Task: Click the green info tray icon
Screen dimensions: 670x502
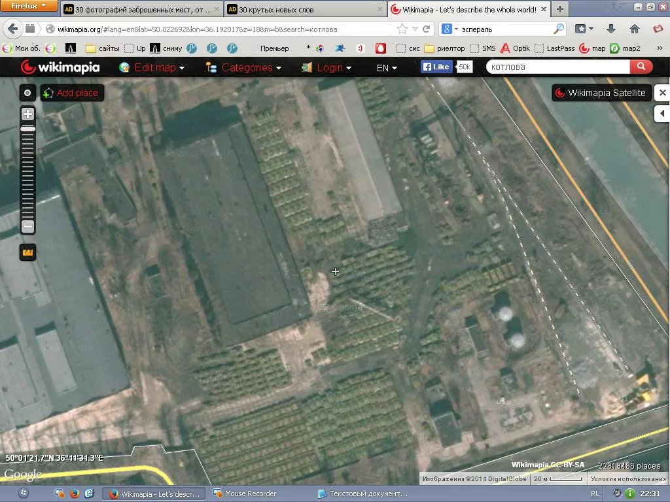Action: coord(630,494)
